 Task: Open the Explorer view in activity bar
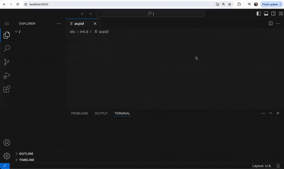tap(6, 35)
